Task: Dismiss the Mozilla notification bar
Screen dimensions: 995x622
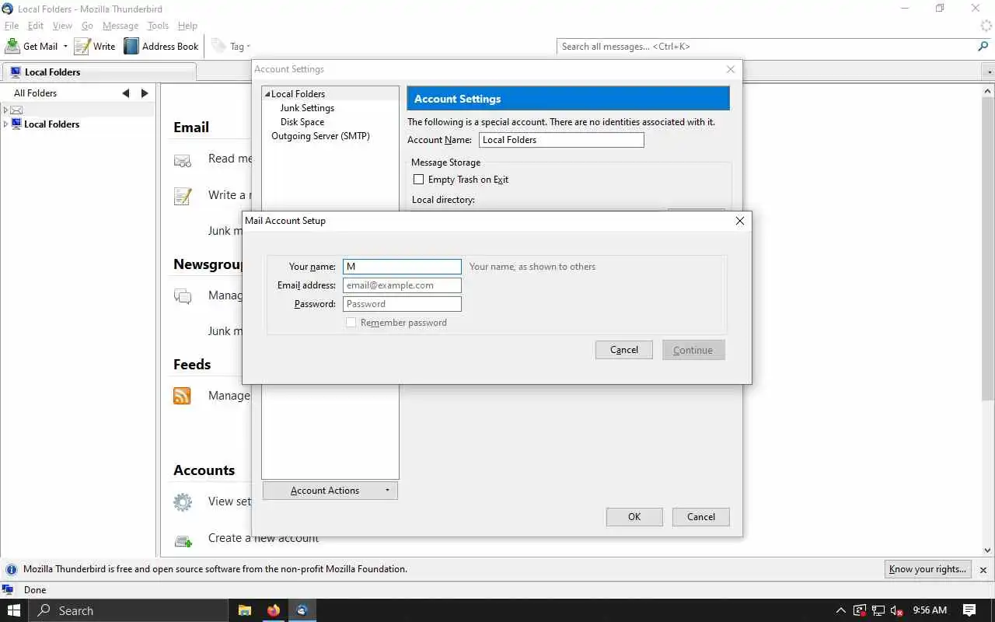Action: [x=983, y=570]
